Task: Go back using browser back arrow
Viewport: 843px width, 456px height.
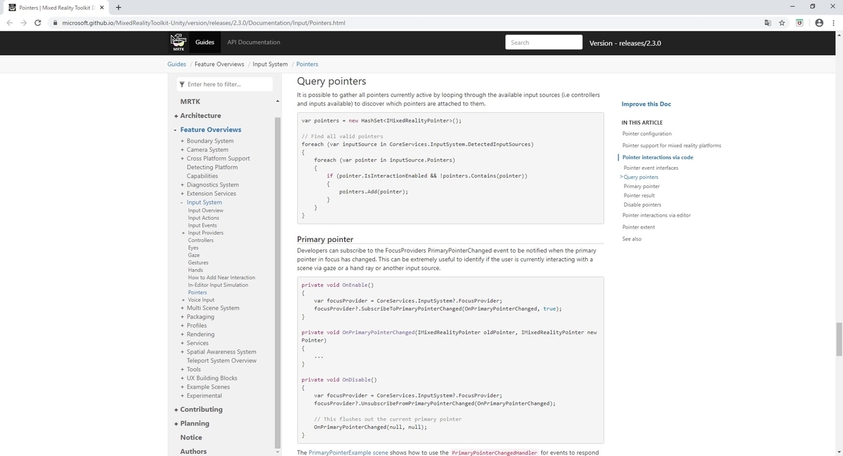Action: coord(10,22)
